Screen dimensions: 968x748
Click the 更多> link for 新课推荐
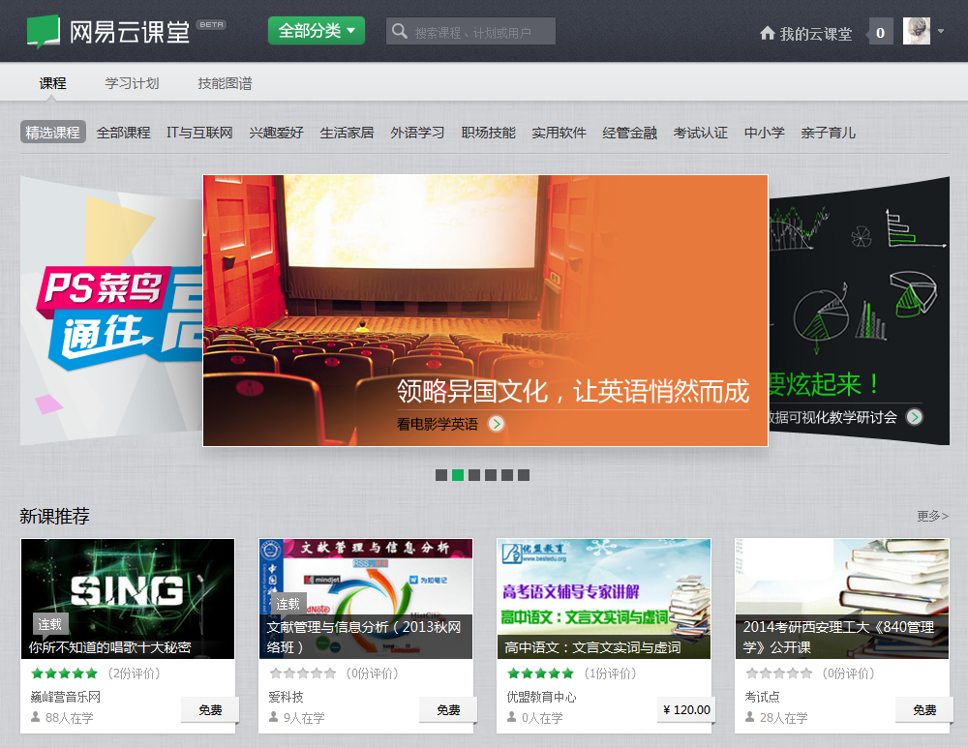[932, 516]
